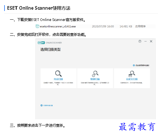Screen dimensions: 158x137
Task: Click the custom scan window-magnifier icon
Action: pos(132,74)
